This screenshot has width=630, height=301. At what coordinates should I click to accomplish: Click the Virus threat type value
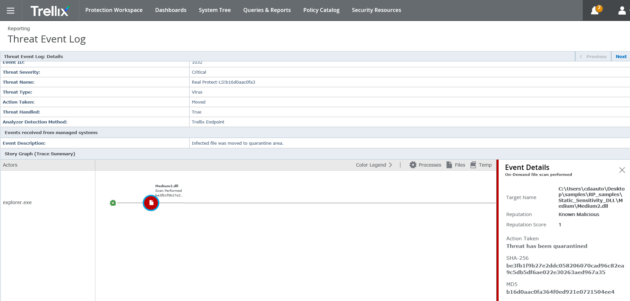(197, 92)
